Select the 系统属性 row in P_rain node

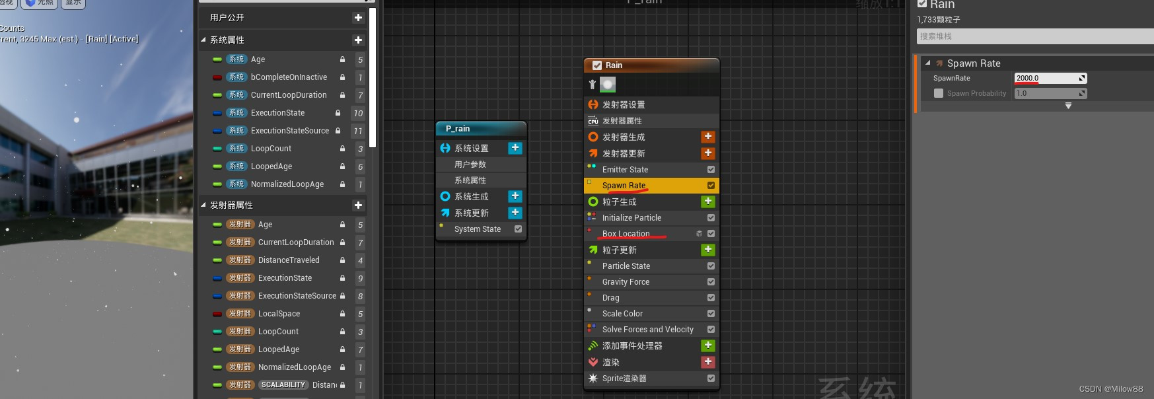tap(482, 180)
